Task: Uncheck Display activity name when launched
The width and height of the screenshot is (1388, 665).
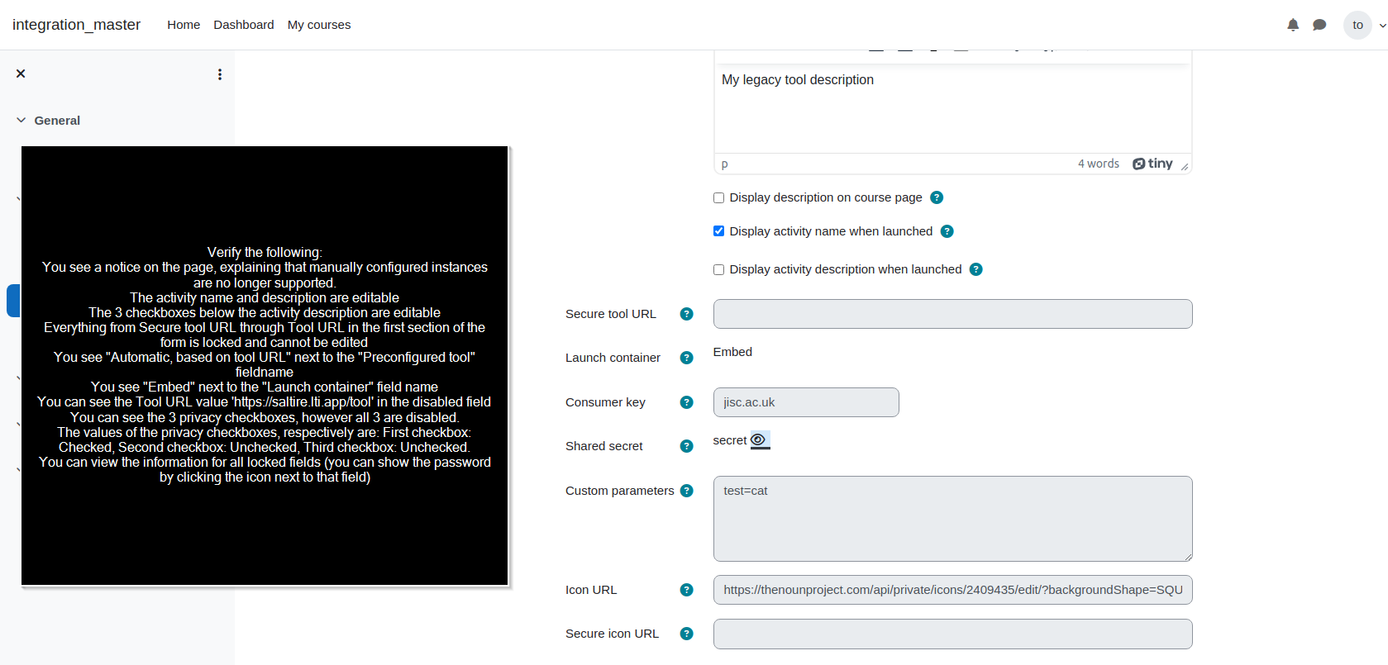Action: (718, 231)
